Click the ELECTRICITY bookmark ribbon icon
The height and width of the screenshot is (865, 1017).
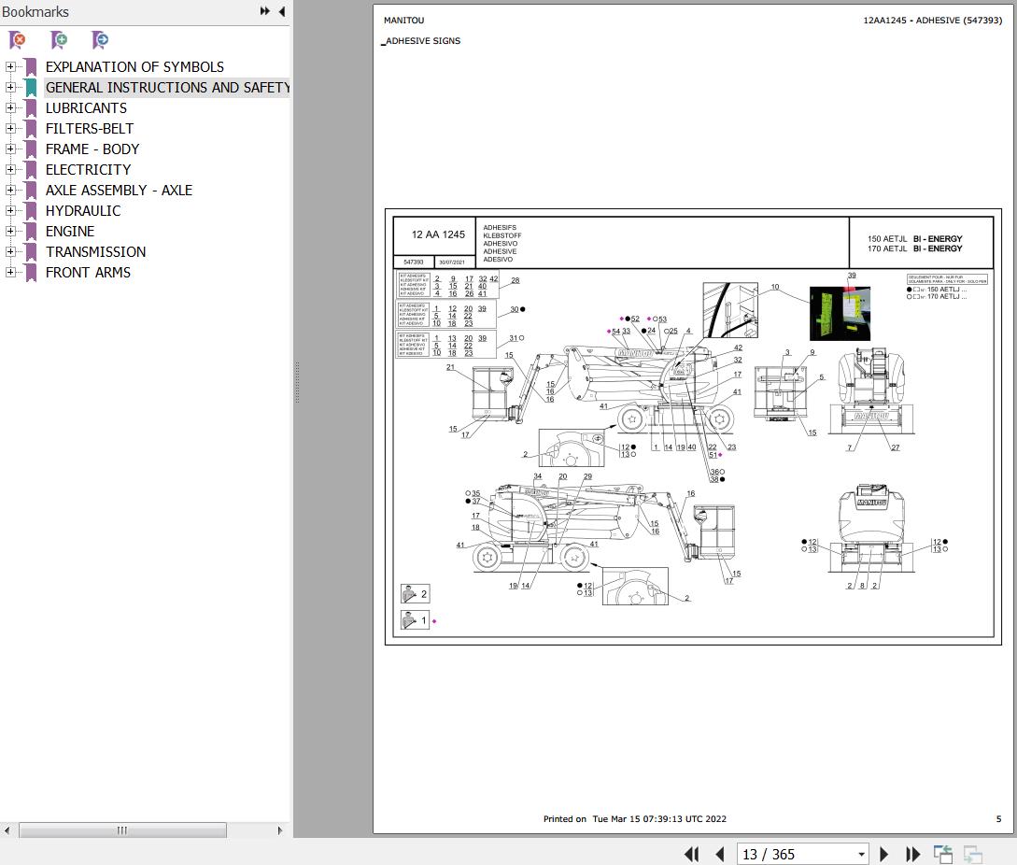31,169
